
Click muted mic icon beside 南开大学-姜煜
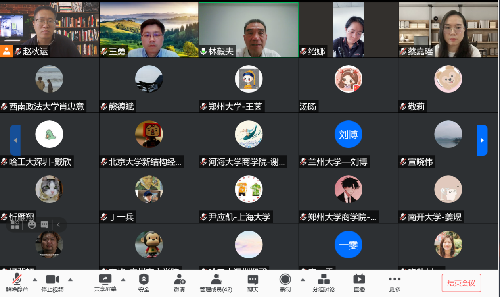point(403,217)
